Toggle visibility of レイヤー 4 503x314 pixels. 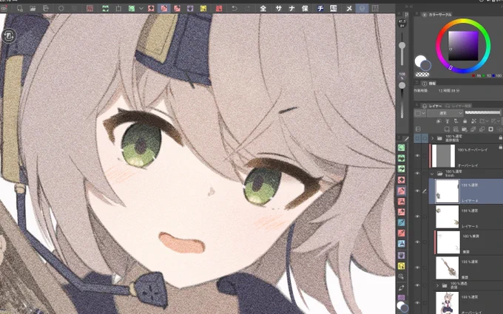tap(417, 191)
